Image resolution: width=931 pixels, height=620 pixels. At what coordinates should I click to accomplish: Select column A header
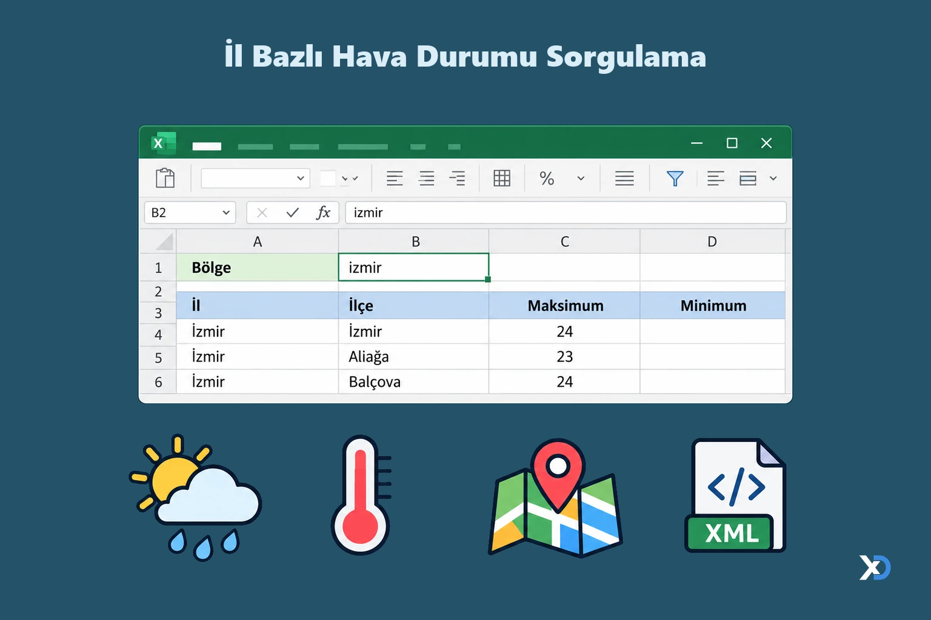point(257,242)
